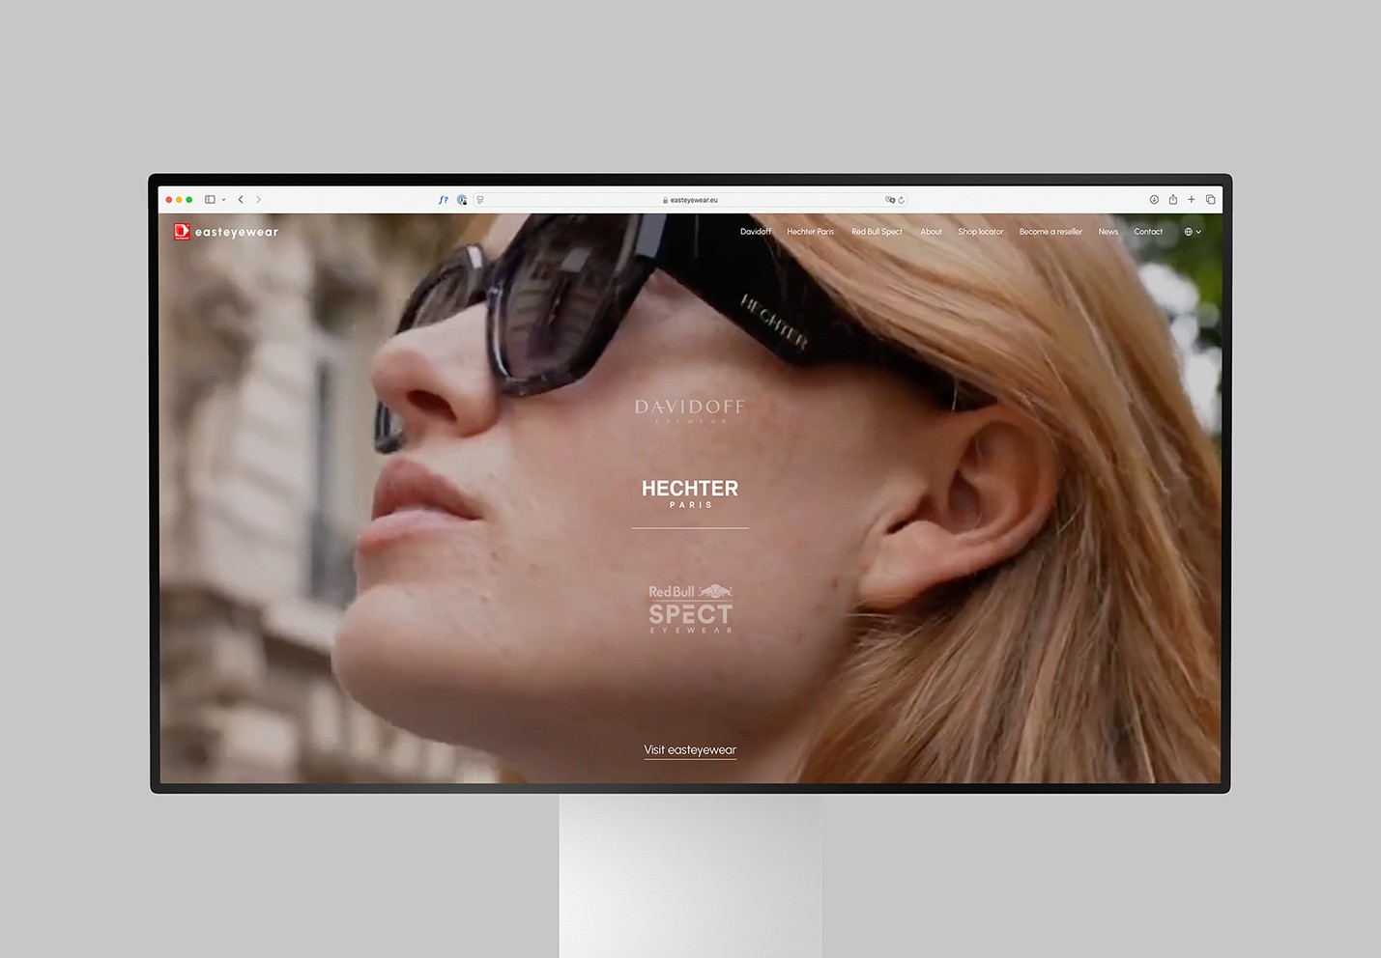Open the Red Bull Spect menu item
Viewport: 1381px width, 958px height.
point(877,232)
